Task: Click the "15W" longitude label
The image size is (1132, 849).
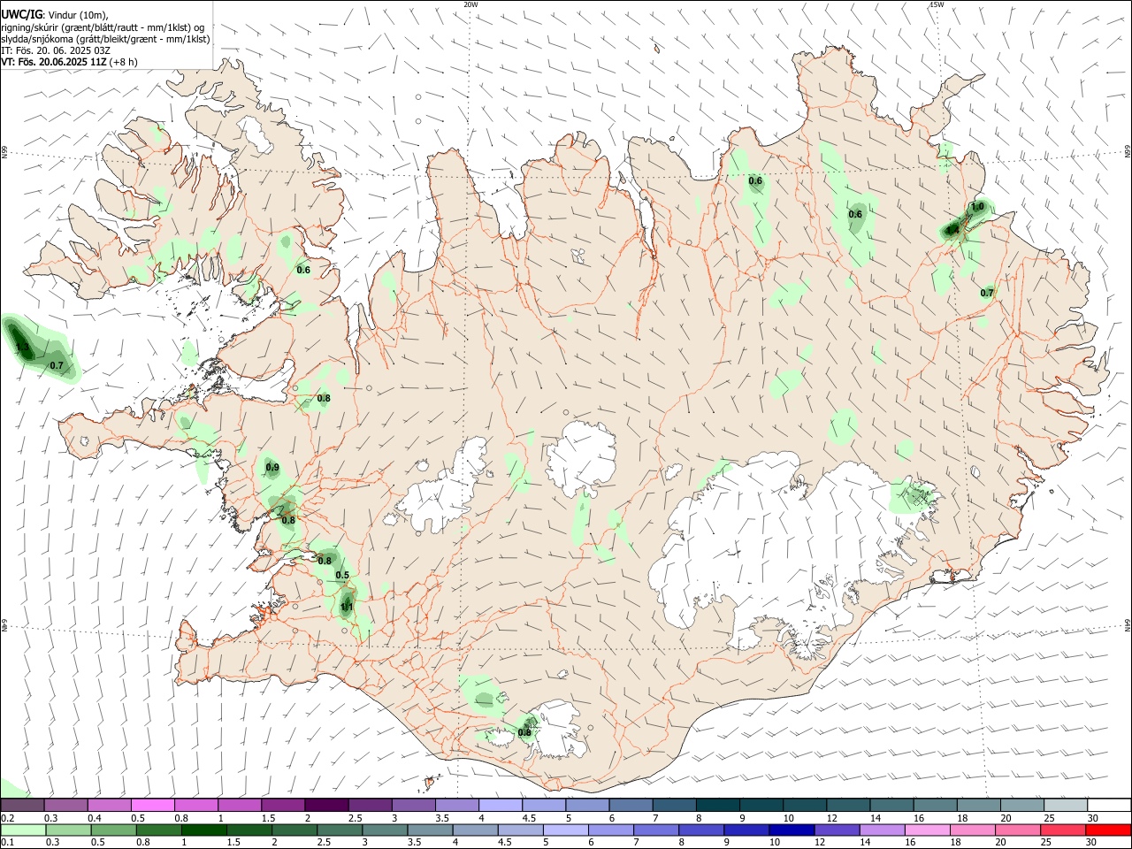Action: point(937,4)
